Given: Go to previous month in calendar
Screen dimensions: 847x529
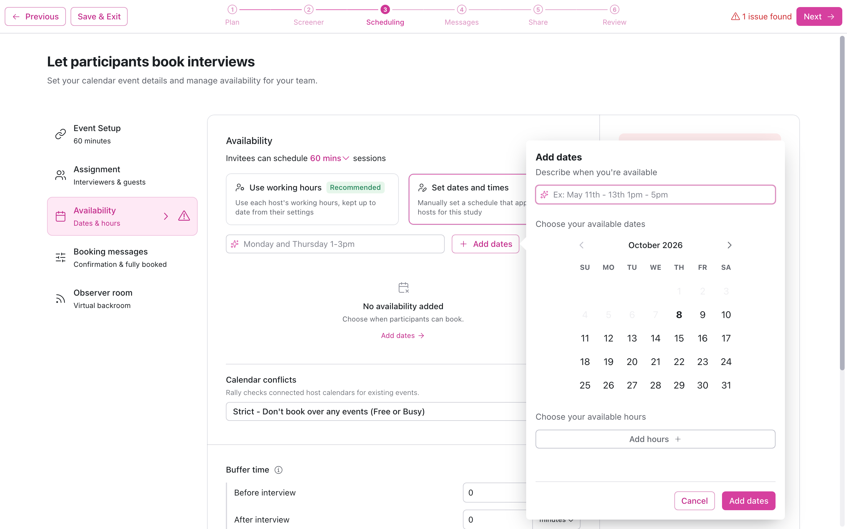Looking at the screenshot, I should coord(581,245).
